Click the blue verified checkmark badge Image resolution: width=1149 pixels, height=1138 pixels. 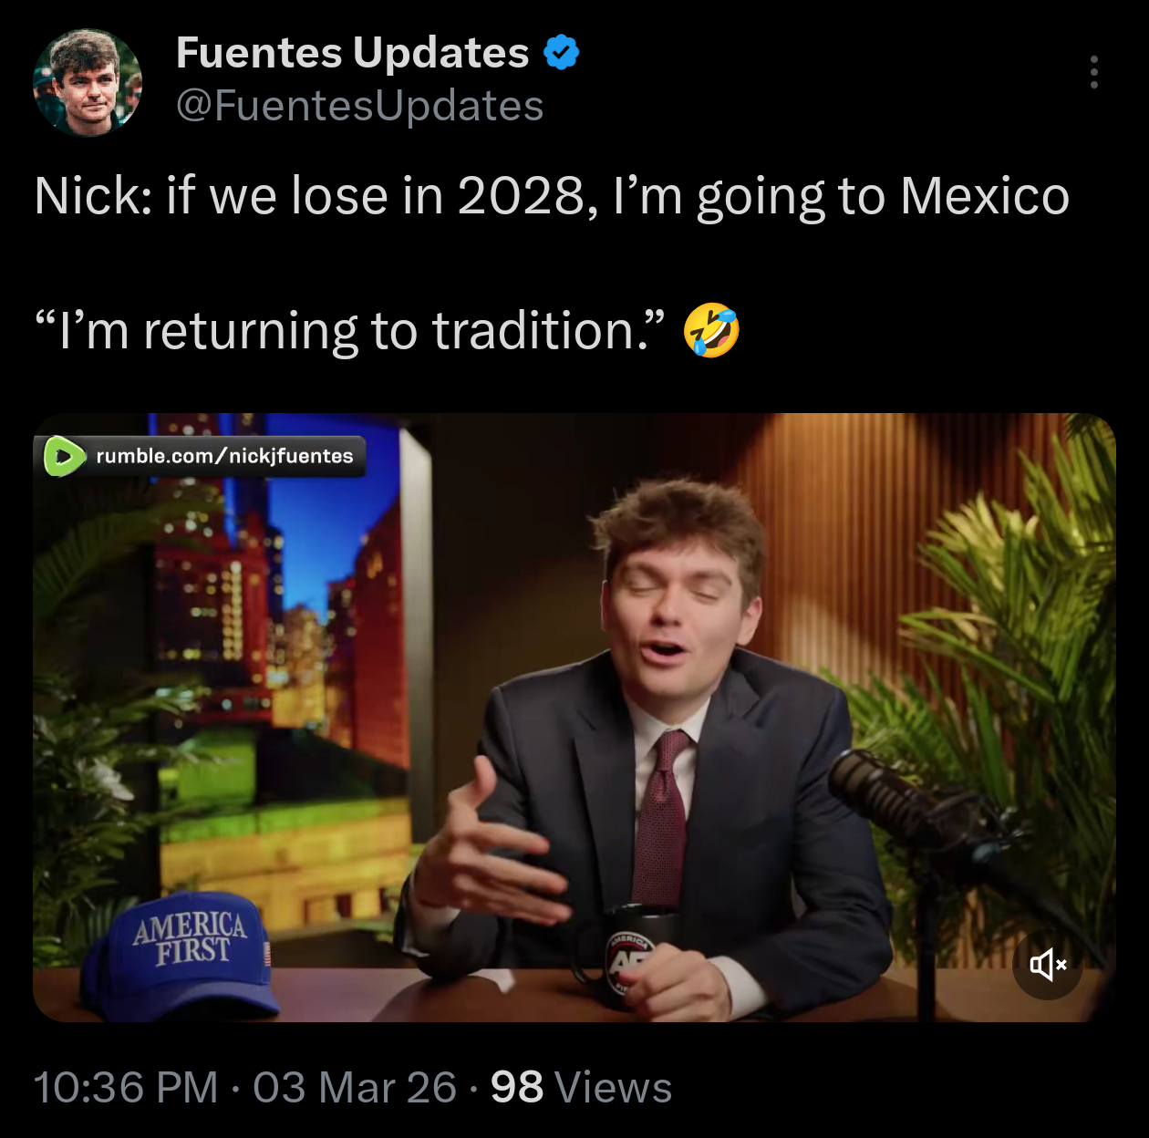click(x=561, y=53)
